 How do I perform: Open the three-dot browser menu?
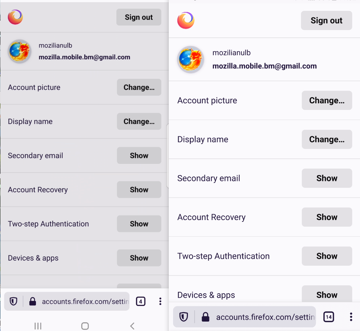tap(351, 316)
